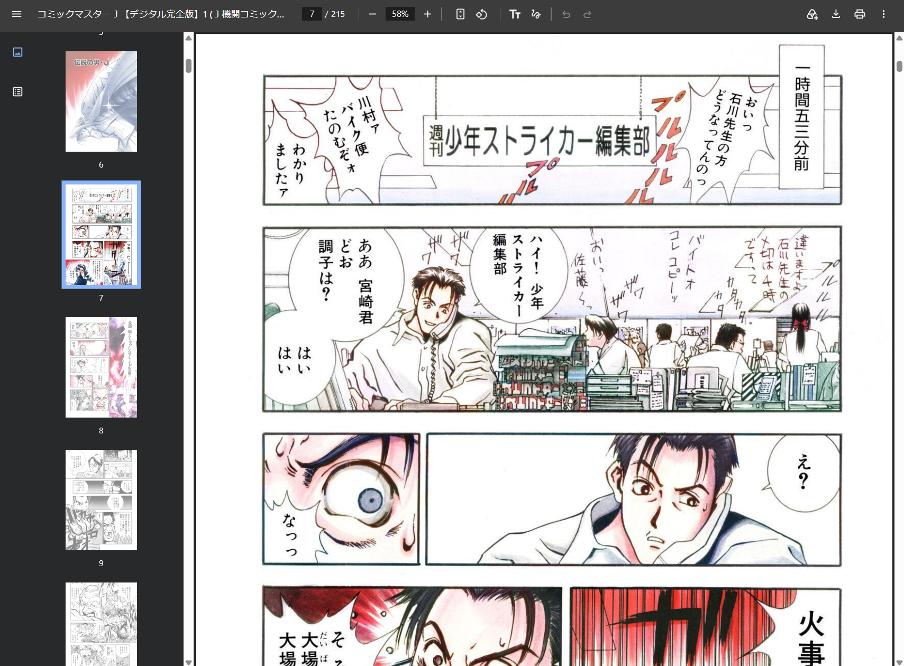Download the PDF file
The image size is (904, 666).
(836, 14)
